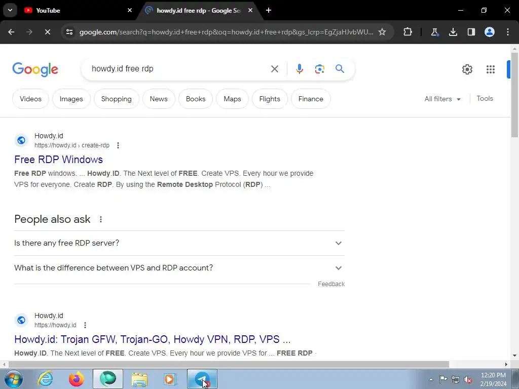Click the howdy.id create-rdp URL breadcrumb

click(x=72, y=145)
